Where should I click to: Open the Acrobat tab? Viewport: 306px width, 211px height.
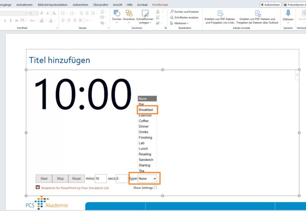142,5
